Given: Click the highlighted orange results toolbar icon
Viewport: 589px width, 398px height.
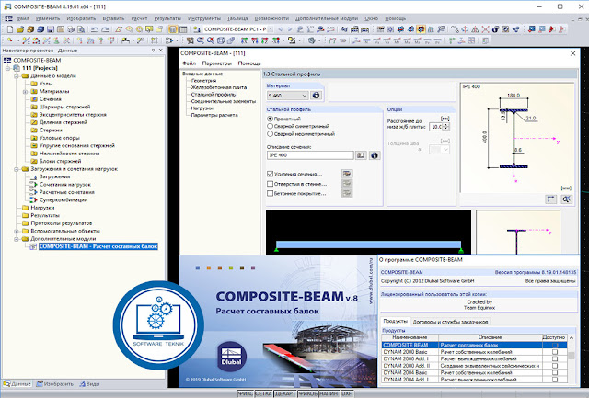Looking at the screenshot, I should click(x=421, y=28).
